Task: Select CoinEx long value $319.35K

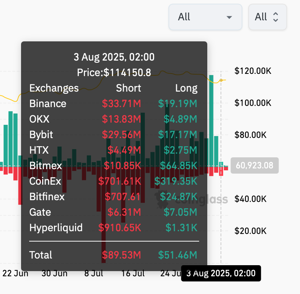Action: (x=175, y=181)
